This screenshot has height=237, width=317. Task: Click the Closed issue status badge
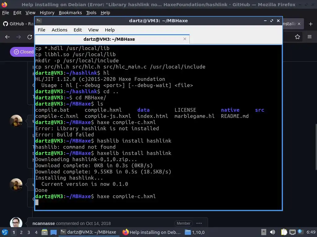(22, 52)
